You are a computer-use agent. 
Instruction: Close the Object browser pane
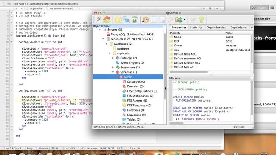(164, 26)
